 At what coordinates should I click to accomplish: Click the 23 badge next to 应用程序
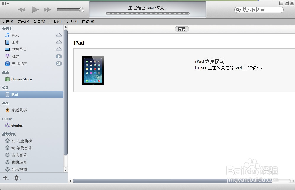[x=59, y=64]
